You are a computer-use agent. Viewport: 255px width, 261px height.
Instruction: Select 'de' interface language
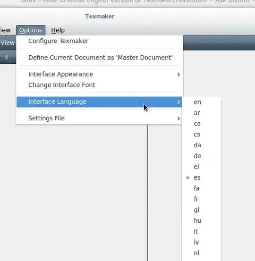[x=201, y=156]
